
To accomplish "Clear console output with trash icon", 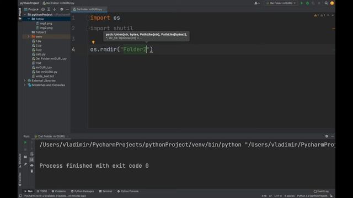I will (x=32, y=171).
